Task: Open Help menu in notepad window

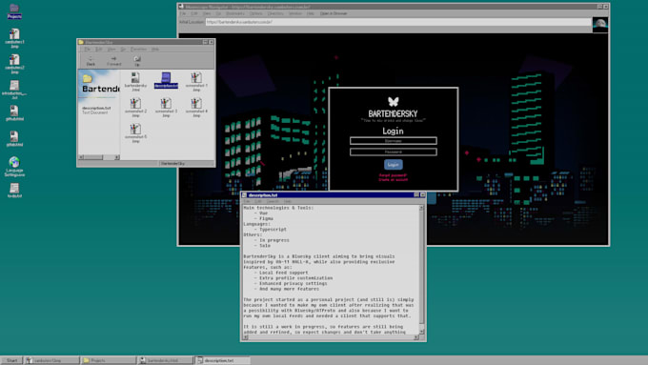Action: coord(287,201)
